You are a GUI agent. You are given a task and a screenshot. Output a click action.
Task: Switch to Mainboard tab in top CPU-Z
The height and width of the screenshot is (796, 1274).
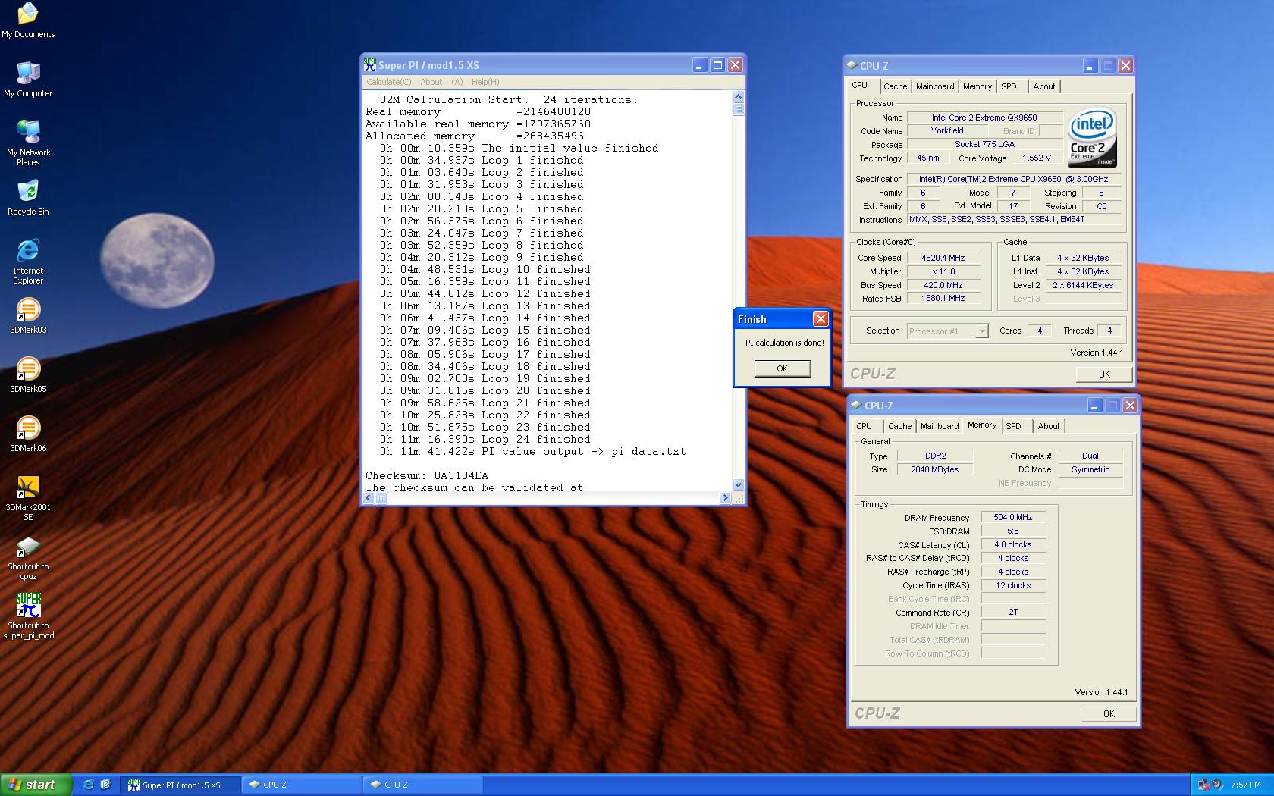[x=935, y=86]
